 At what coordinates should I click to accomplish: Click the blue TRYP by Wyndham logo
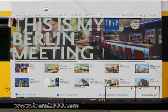(x=112, y=26)
